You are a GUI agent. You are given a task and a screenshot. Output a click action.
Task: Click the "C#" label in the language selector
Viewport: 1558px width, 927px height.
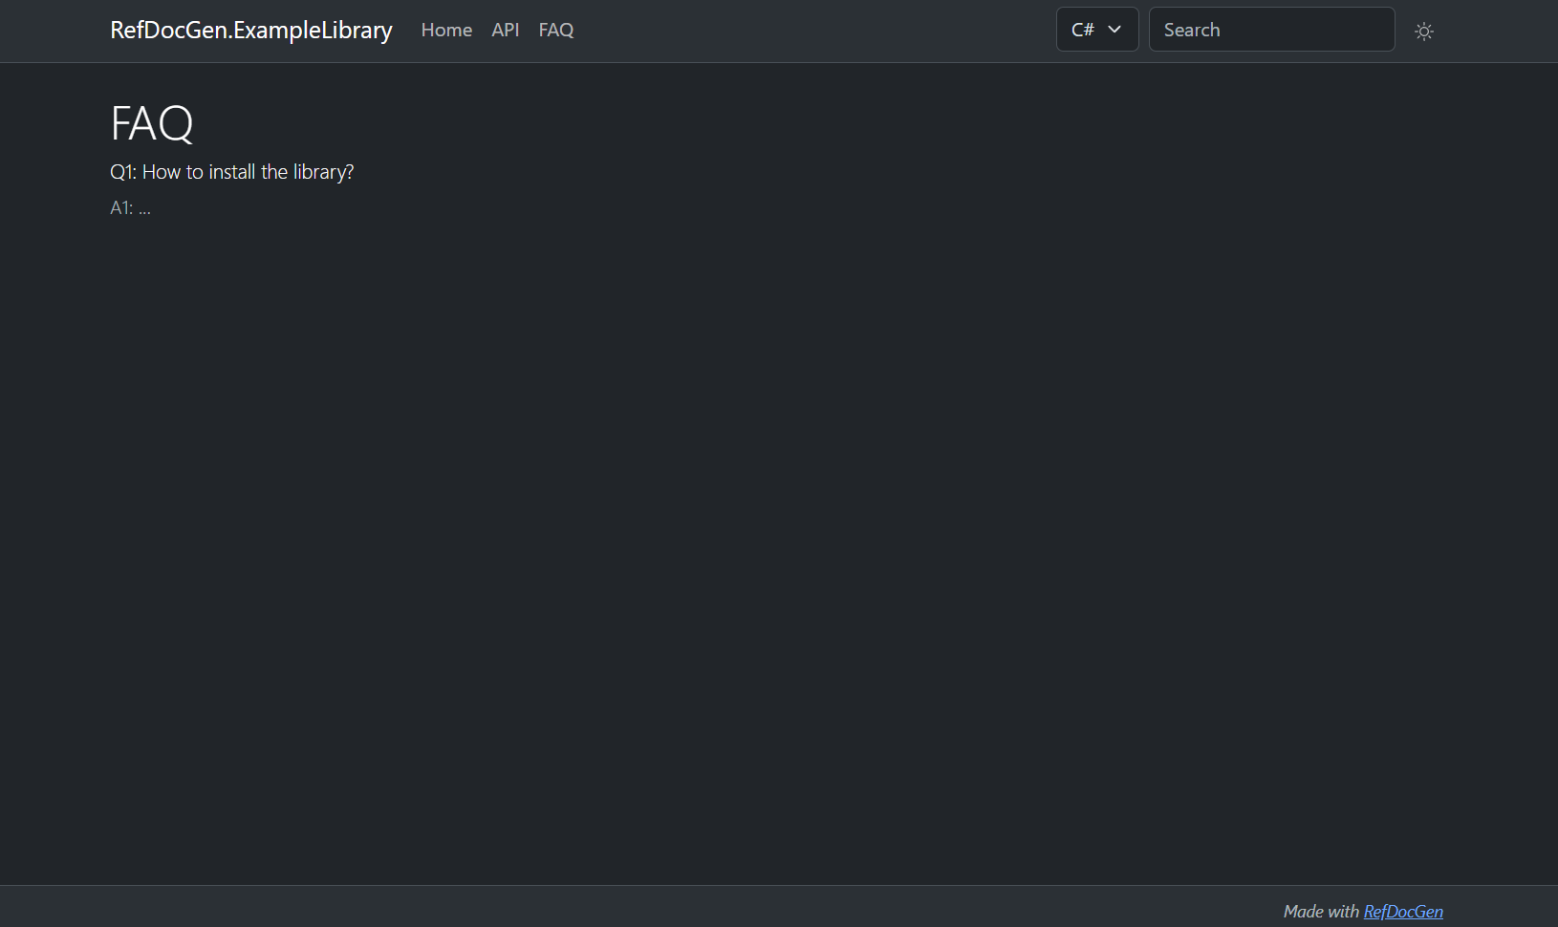[1082, 30]
